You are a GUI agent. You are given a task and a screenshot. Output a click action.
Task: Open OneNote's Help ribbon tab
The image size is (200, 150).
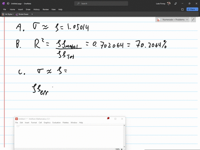(x=60, y=10)
